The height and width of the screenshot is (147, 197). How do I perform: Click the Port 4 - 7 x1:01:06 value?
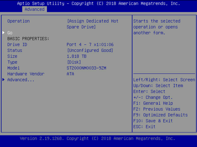coord(90,44)
